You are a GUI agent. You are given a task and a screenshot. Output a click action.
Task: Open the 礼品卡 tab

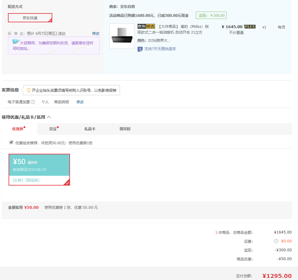coord(90,129)
